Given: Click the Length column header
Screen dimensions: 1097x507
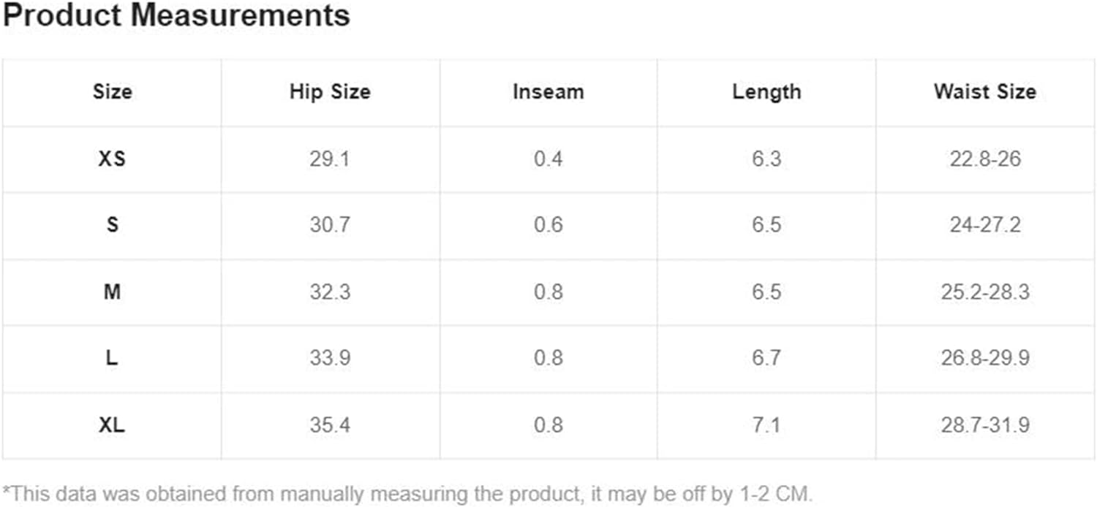Looking at the screenshot, I should click(x=766, y=92).
